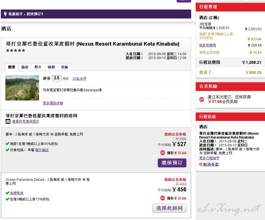Select the Ocean Panorama Deluxe room title
This screenshot has width=265, height=220.
click(48, 181)
